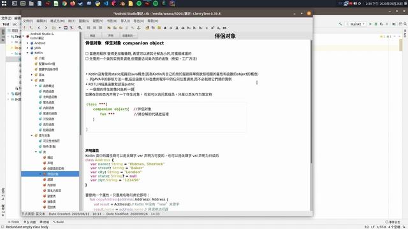
Task: Open the 格式化 menu
Action: (57, 21)
